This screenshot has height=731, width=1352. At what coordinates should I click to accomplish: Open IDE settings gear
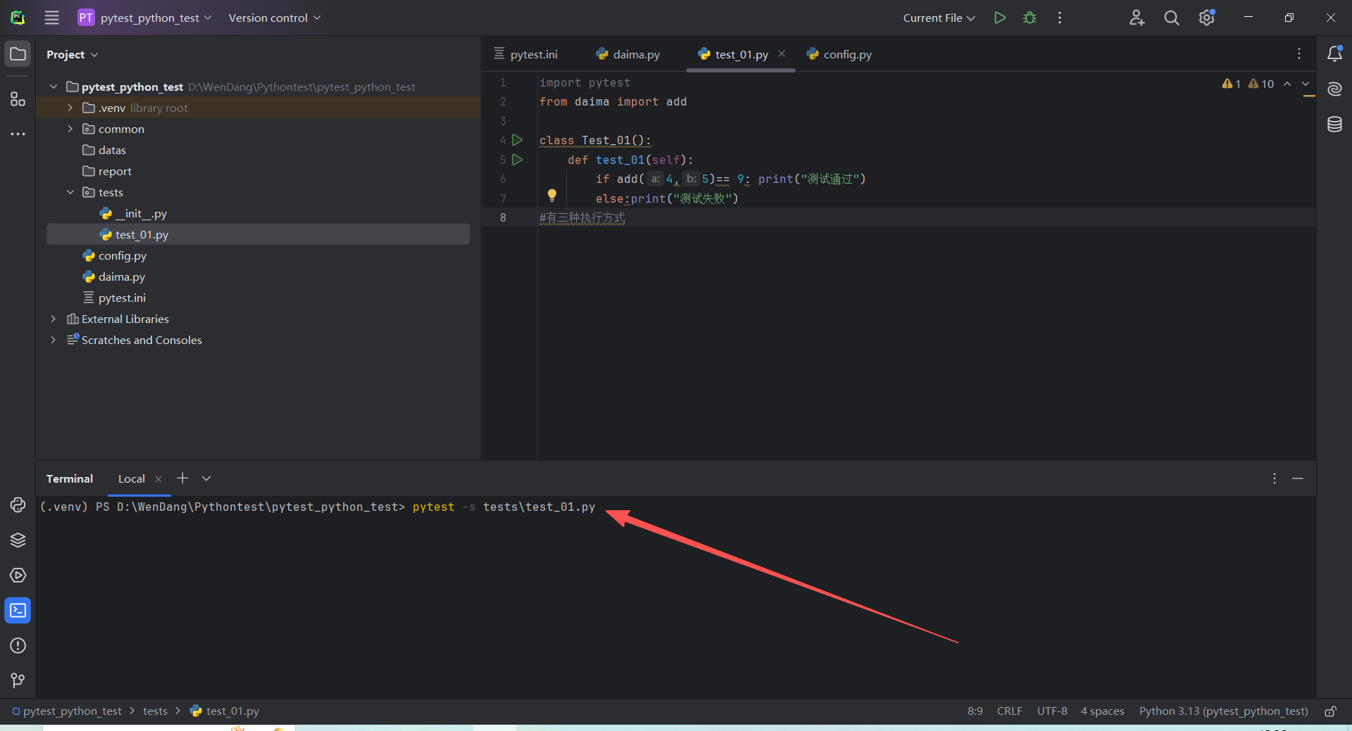coord(1207,18)
